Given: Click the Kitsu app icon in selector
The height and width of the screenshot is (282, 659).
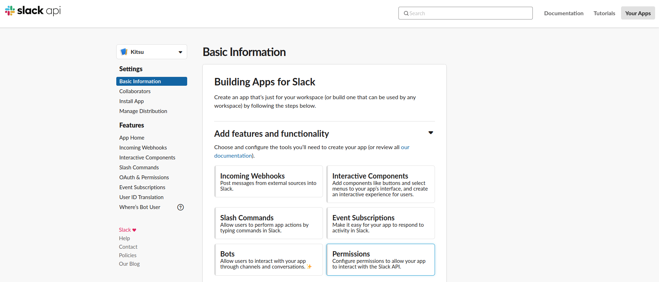Looking at the screenshot, I should (x=124, y=52).
